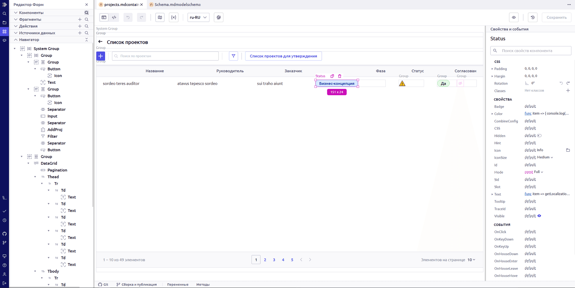
Task: Click the blue plus add-project button
Action: point(101,56)
